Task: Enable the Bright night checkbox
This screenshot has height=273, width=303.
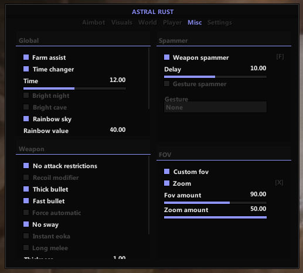Action: tap(26, 95)
